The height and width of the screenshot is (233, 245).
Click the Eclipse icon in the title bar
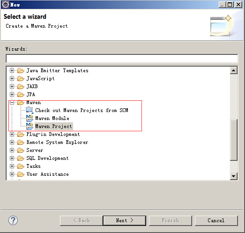click(x=6, y=5)
